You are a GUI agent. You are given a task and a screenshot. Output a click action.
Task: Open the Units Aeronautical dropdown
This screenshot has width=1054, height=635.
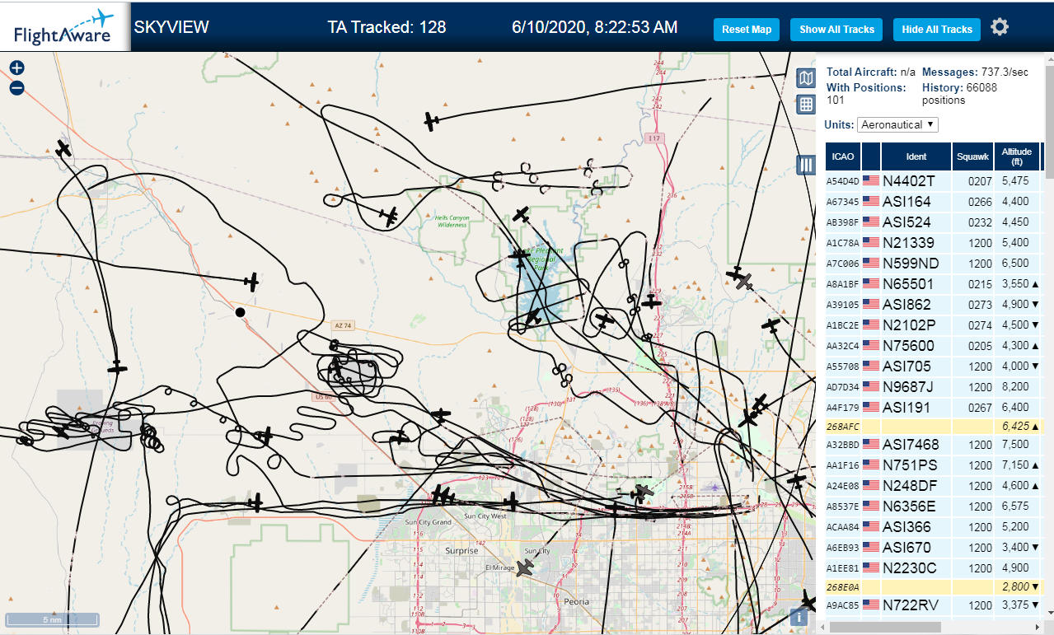(897, 124)
